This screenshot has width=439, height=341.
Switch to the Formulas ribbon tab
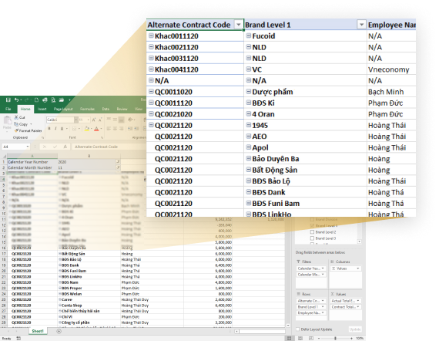click(x=87, y=109)
